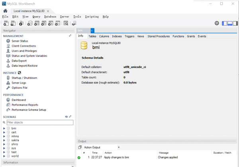Select the Apply changes to bmi output row

point(157,157)
